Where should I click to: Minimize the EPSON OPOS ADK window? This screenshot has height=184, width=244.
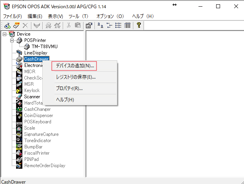point(200,6)
